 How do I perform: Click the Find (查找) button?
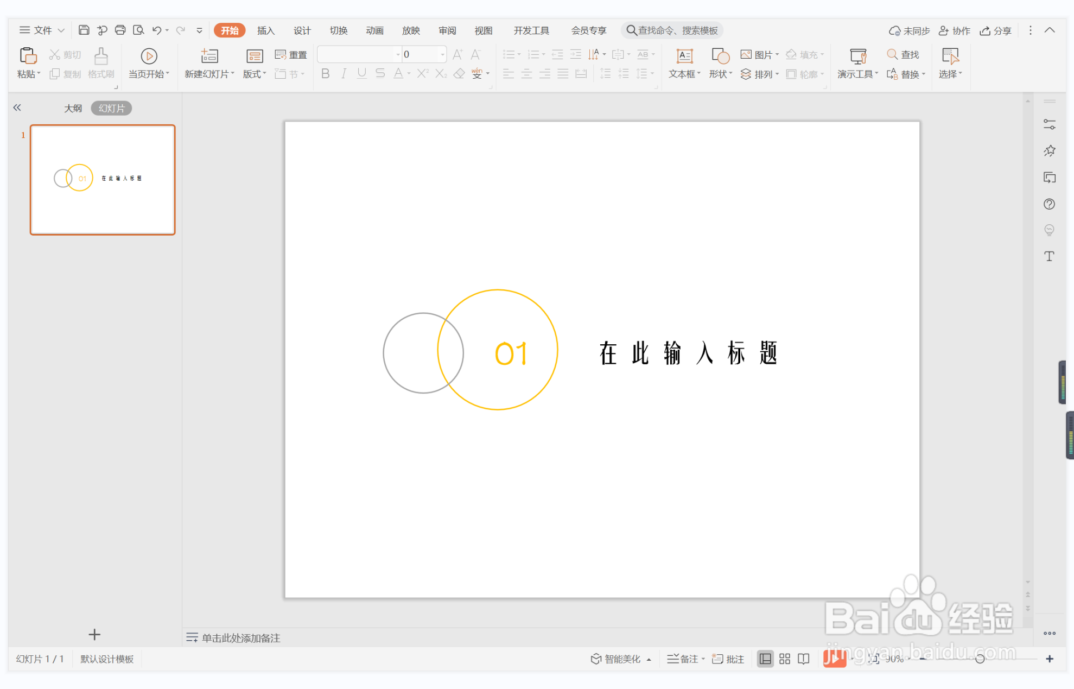[903, 54]
